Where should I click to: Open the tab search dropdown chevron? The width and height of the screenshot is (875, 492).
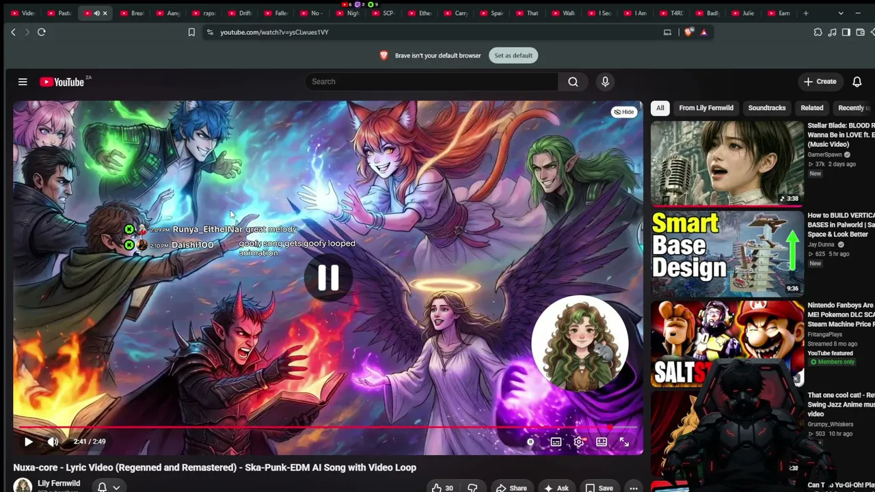coord(841,13)
